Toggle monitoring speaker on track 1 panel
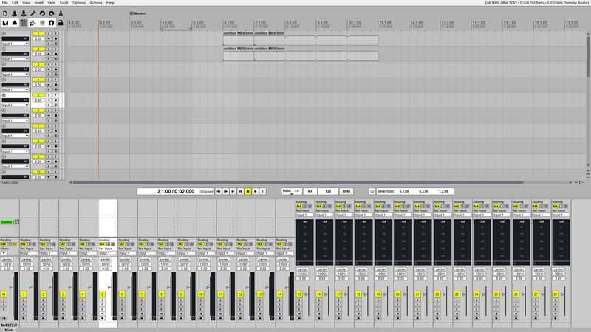591x332 pixels. tap(48, 38)
